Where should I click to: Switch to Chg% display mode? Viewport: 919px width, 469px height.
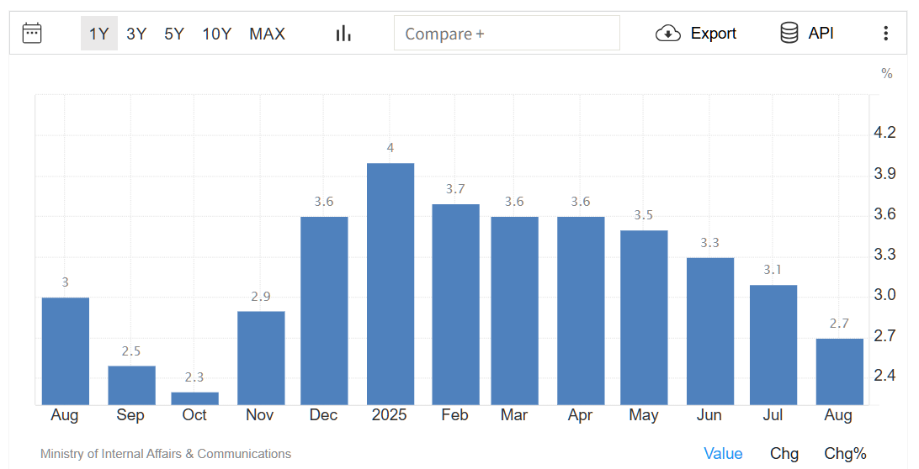(845, 454)
